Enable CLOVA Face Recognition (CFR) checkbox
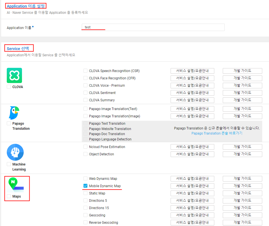 tap(85, 78)
